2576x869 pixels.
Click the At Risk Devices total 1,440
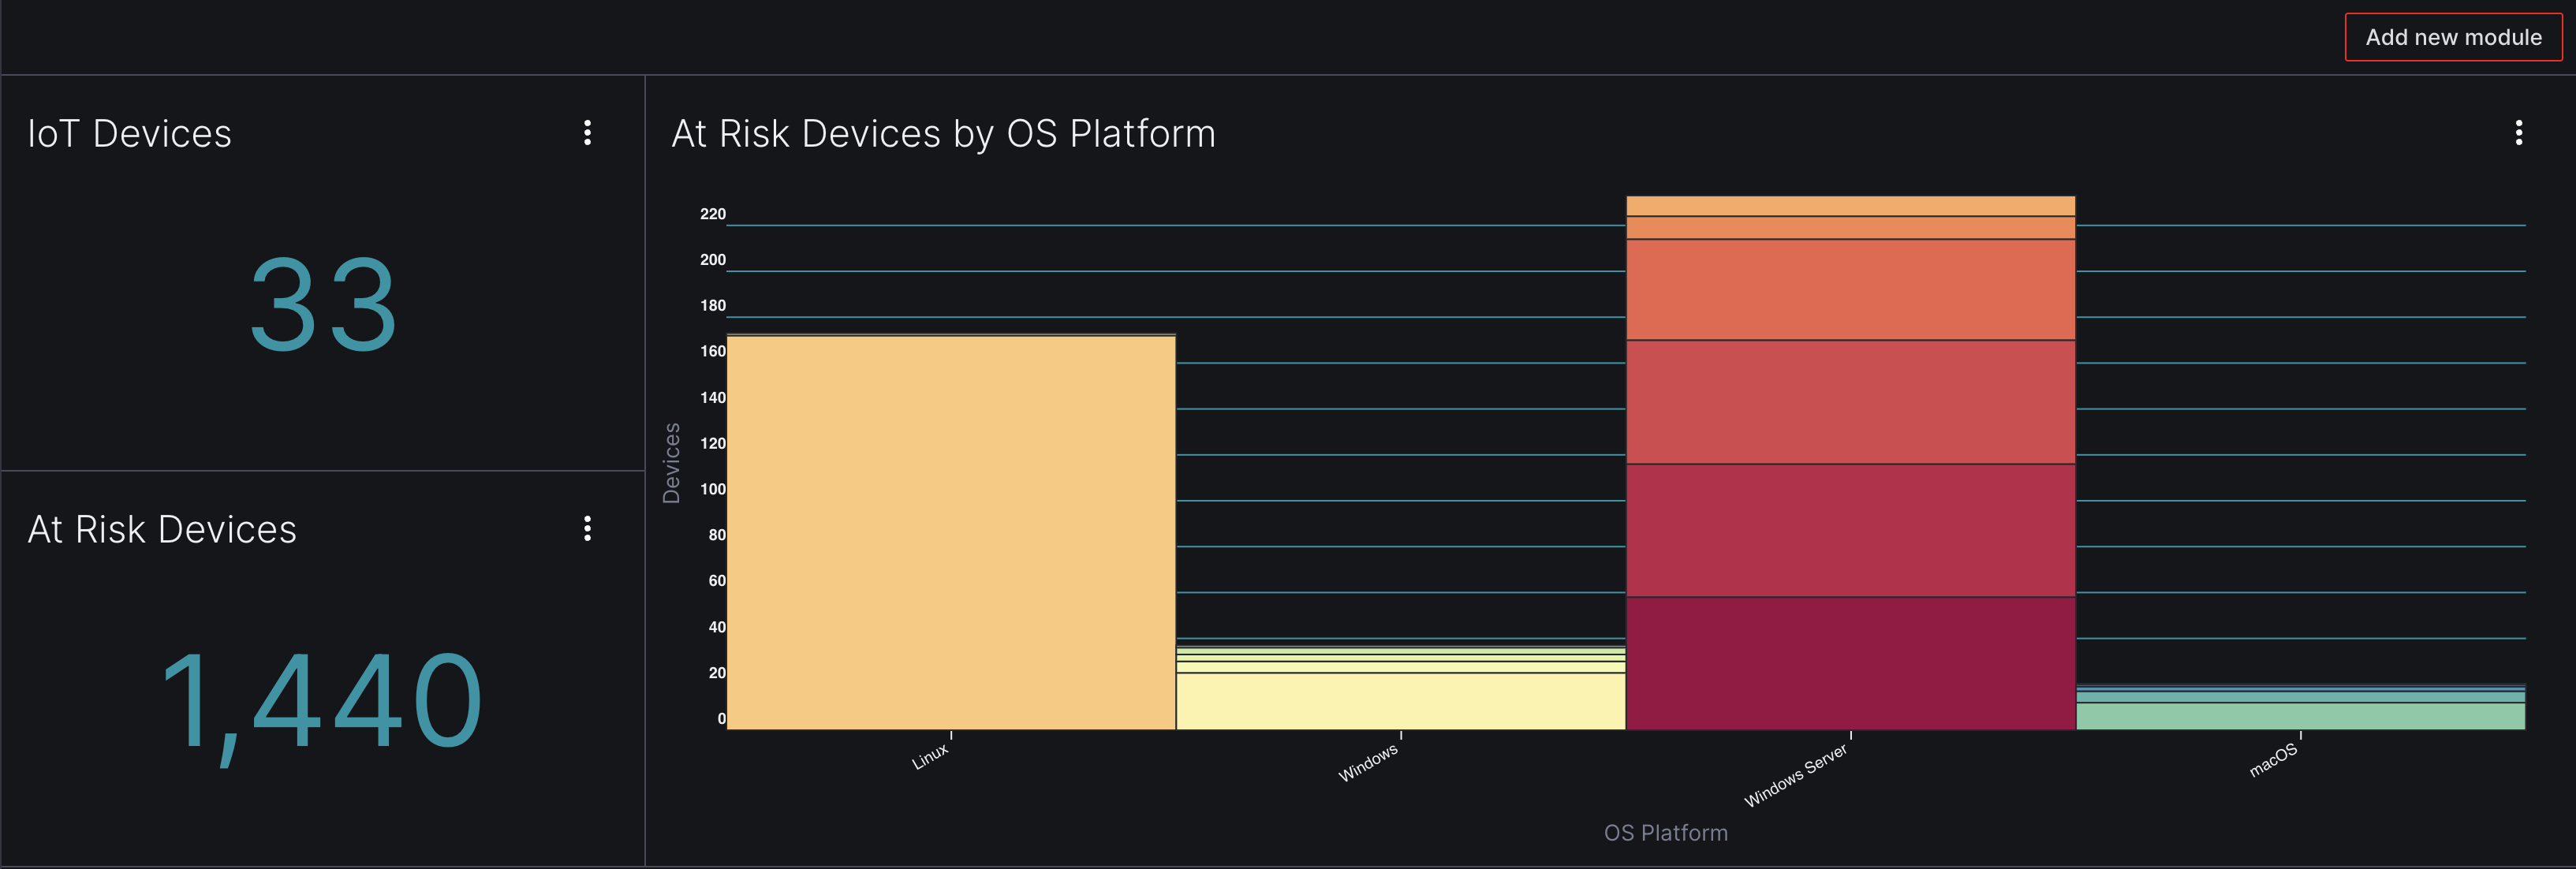[x=323, y=700]
